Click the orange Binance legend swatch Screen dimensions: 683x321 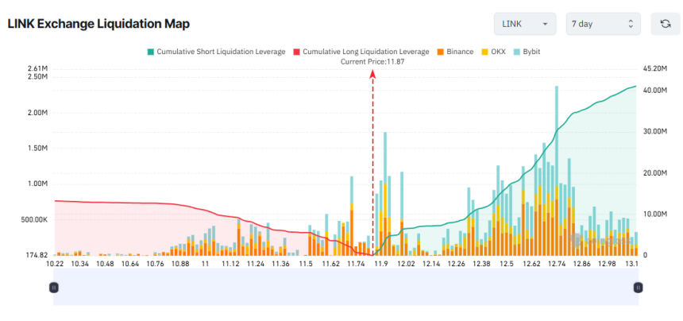click(x=439, y=52)
